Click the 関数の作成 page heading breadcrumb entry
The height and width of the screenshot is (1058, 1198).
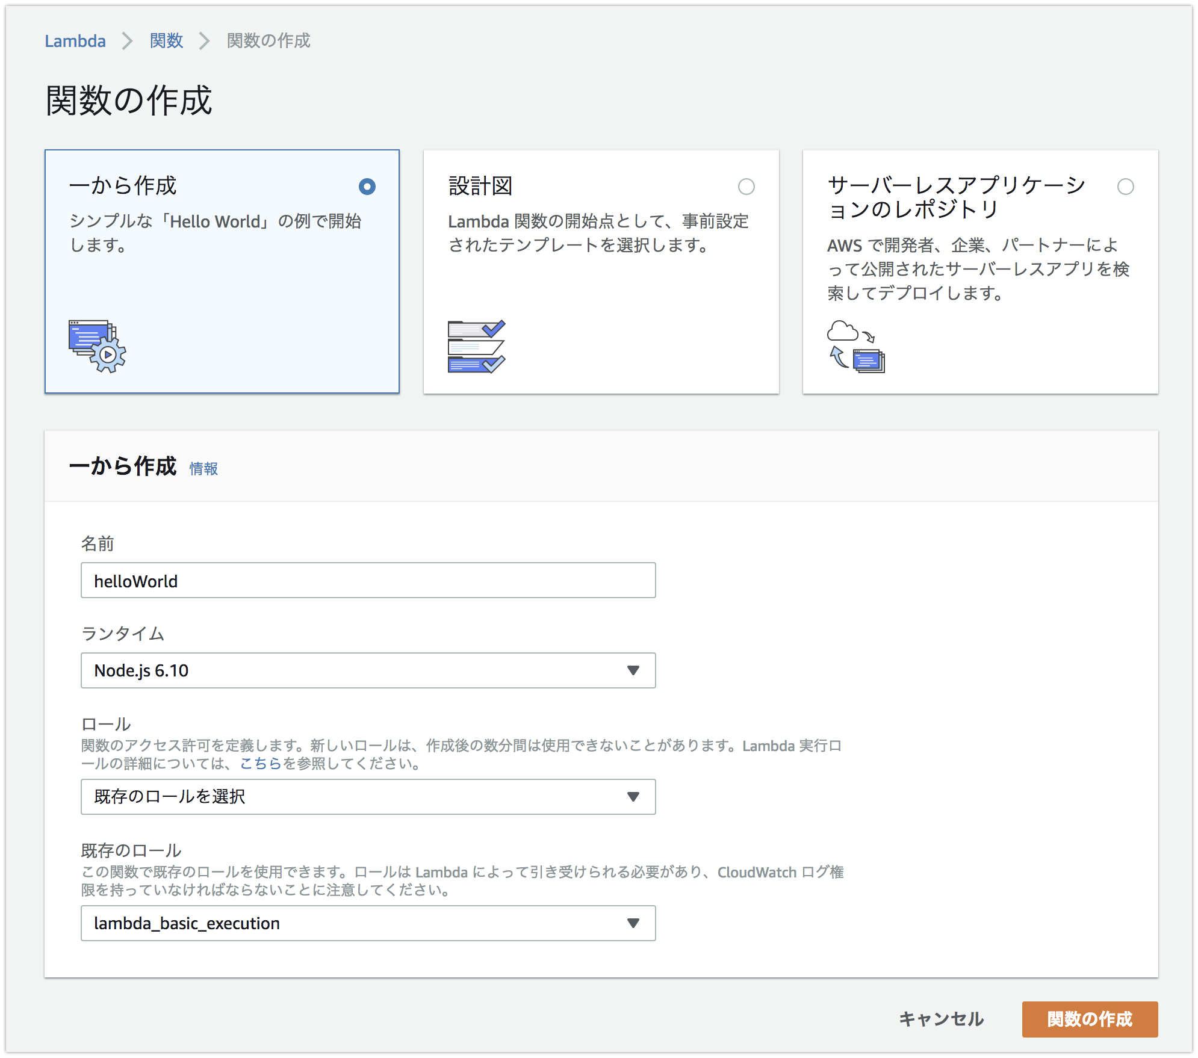[x=267, y=41]
